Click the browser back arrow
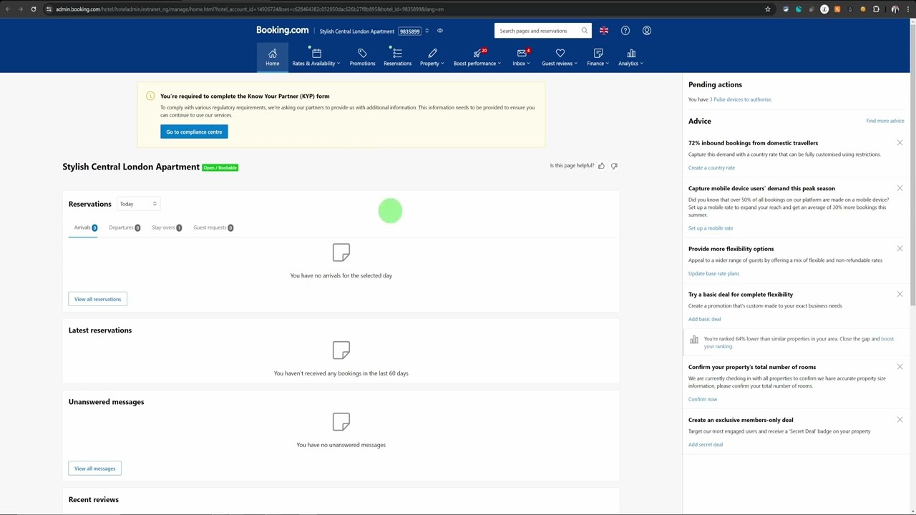The height and width of the screenshot is (515, 916). (8, 9)
